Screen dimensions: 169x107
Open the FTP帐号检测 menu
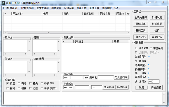coord(27,8)
